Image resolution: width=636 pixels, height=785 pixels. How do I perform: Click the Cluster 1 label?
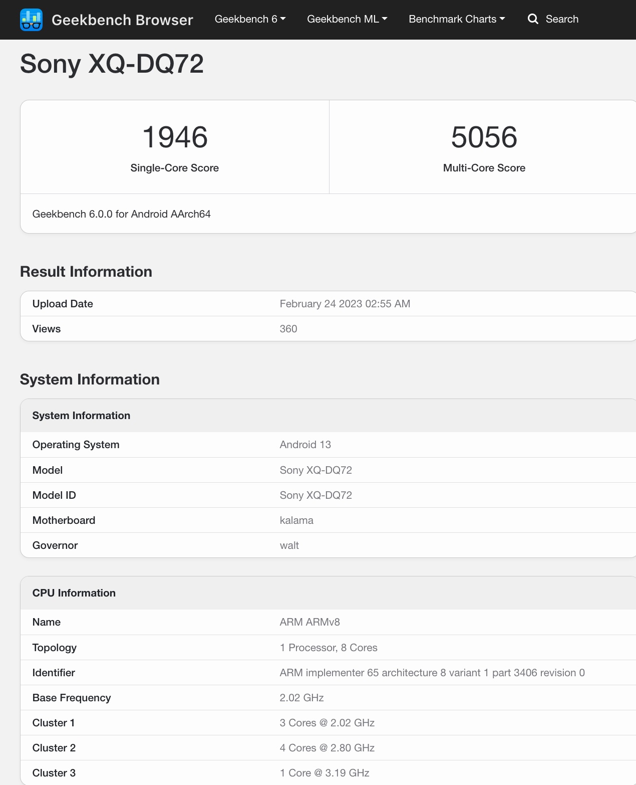(54, 723)
